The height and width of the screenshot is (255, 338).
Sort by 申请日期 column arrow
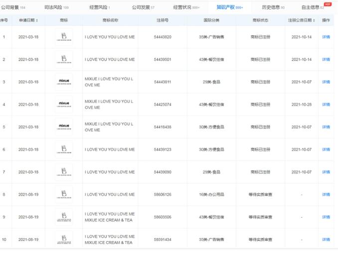click(x=37, y=20)
